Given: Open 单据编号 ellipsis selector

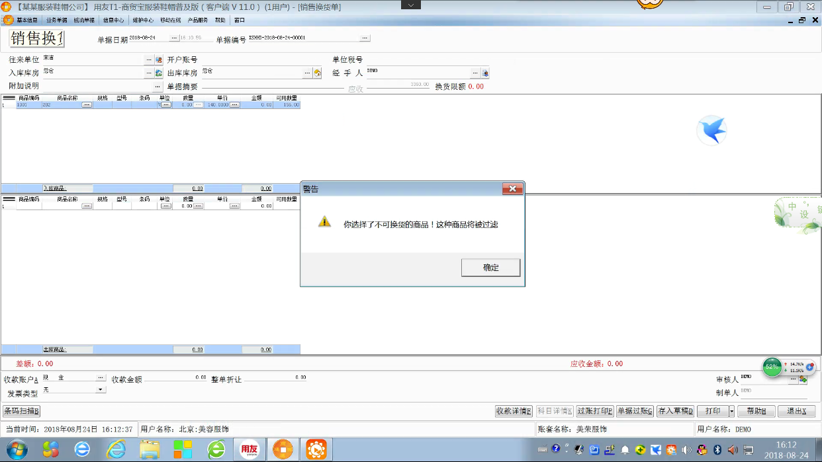Looking at the screenshot, I should pos(365,38).
